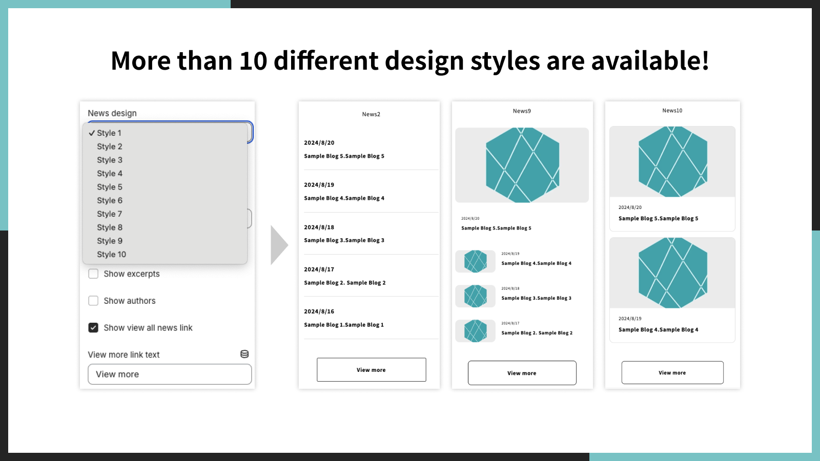The image size is (820, 461).
Task: Enable the Show excerpts checkbox
Action: coord(93,274)
